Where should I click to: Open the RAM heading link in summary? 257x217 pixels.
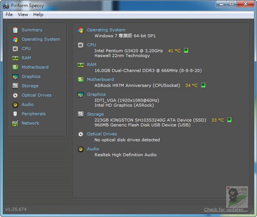pos(92,65)
